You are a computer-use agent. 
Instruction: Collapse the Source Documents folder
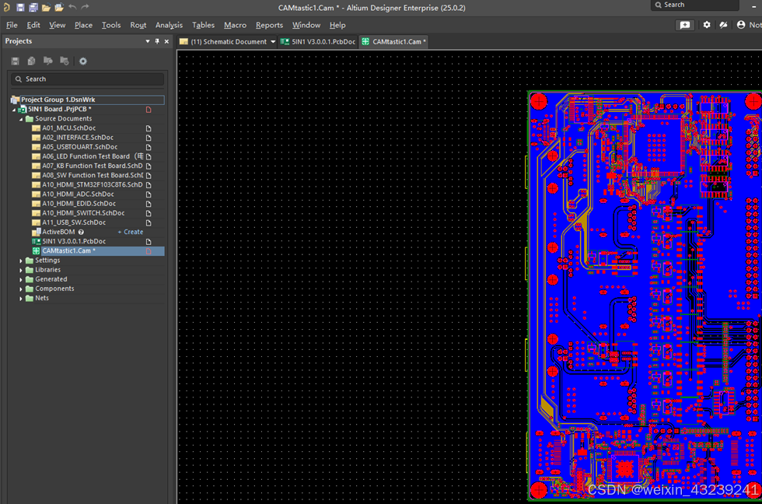(21, 118)
